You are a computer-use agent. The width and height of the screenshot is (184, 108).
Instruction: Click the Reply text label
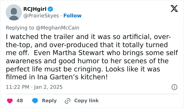tap(49, 101)
